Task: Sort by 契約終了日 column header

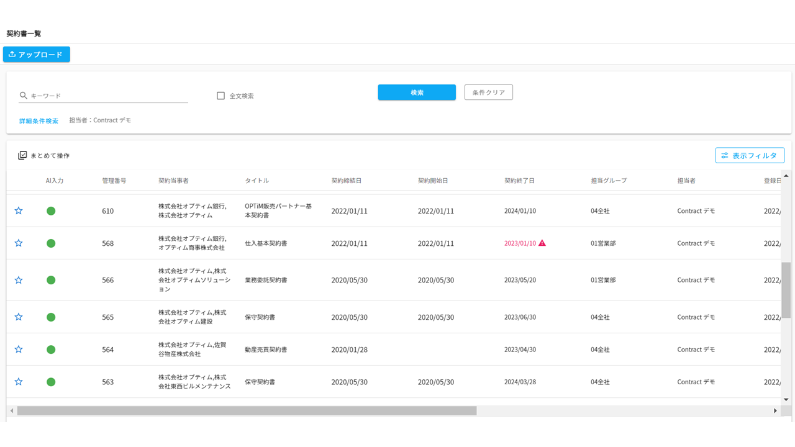Action: [519, 181]
